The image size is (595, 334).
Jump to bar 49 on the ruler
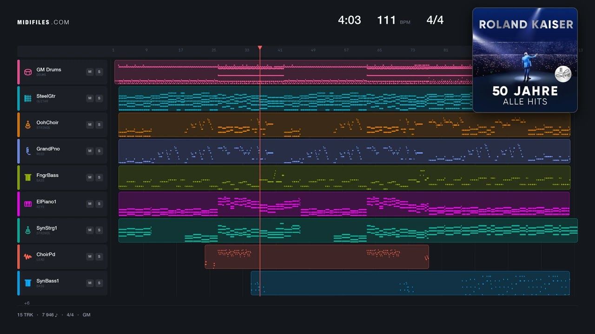pos(313,50)
